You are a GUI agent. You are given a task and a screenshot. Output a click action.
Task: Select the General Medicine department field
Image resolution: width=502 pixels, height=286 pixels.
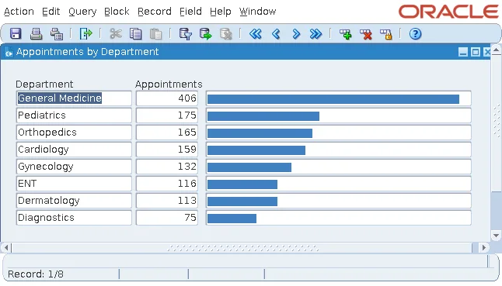74,98
